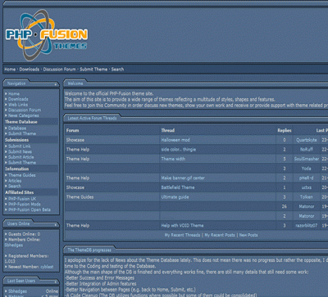Image resolution: width=328 pixels, height=297 pixels.
Task: Open Submit Theme under Submissions heading
Action: tap(22, 163)
